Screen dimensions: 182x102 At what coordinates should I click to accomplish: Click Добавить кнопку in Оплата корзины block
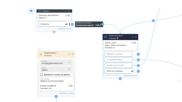click(131, 76)
